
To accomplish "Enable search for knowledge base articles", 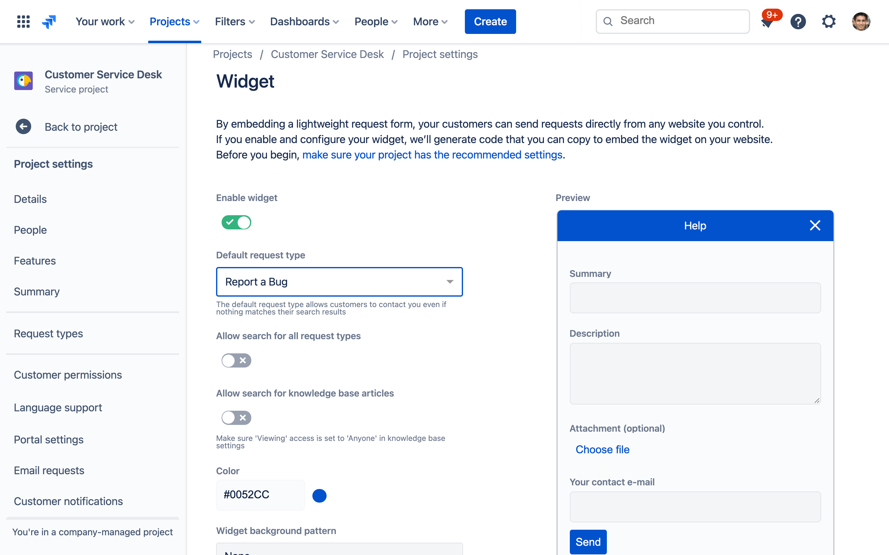I will [236, 418].
